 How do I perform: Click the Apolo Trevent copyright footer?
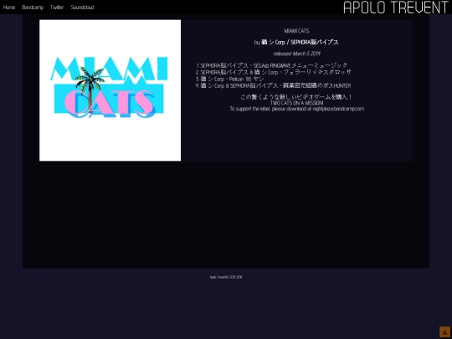pos(226,277)
